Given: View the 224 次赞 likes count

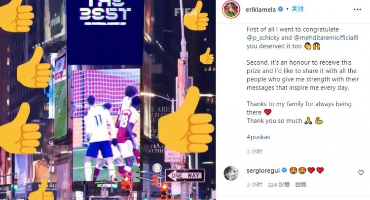Looking at the screenshot, I should (x=279, y=184).
